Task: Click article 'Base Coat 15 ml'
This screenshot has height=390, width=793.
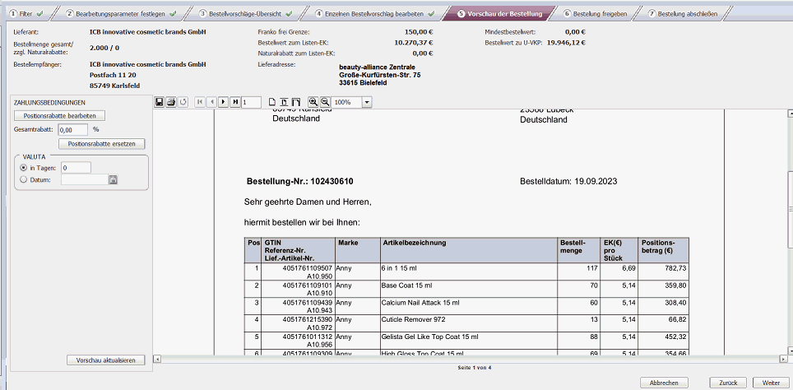Action: tap(406, 286)
